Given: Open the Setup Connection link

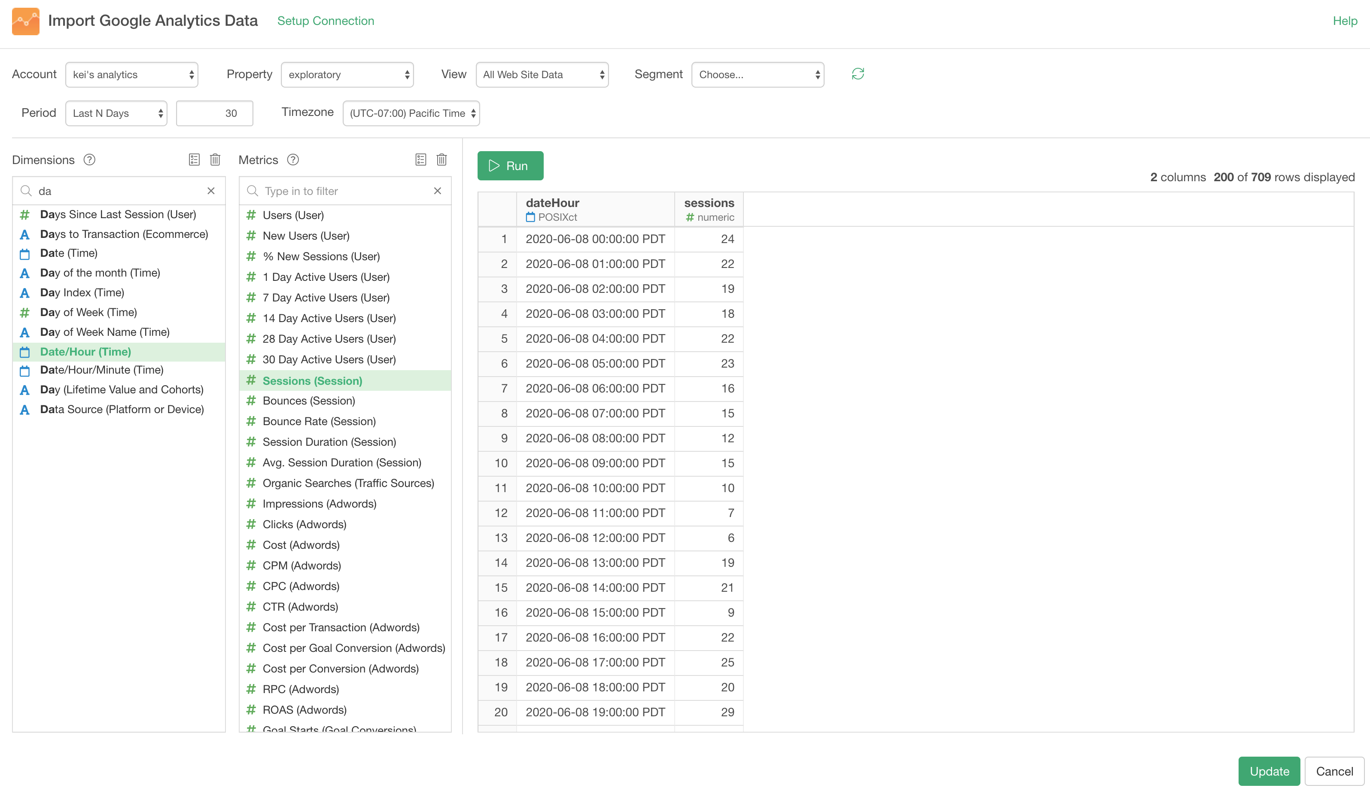Looking at the screenshot, I should (326, 21).
